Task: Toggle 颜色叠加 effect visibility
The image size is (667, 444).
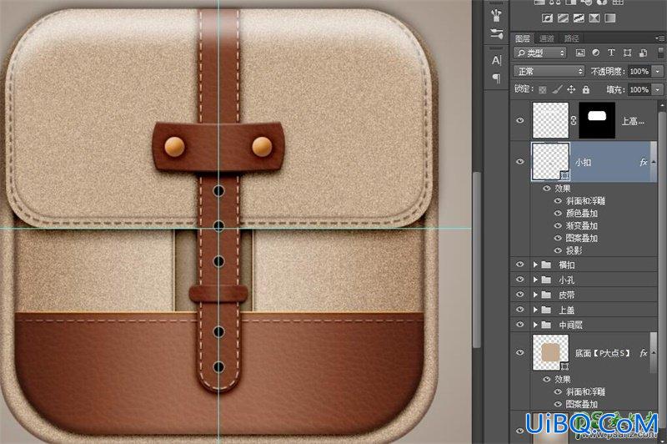Action: tap(558, 214)
